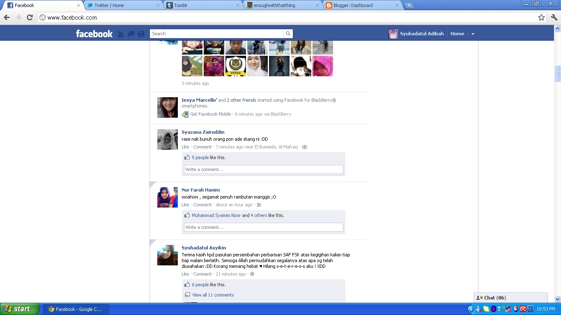Click the Home link in Facebook header
561x315 pixels.
(457, 34)
